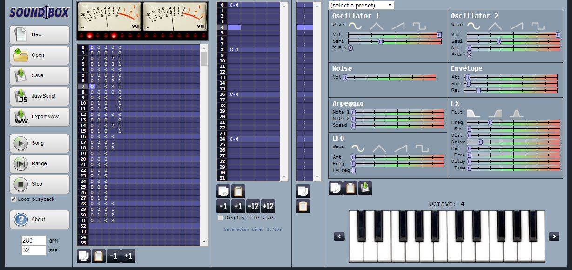Select sawtooth wave for LFO
572x270 pixels.
tap(400, 148)
